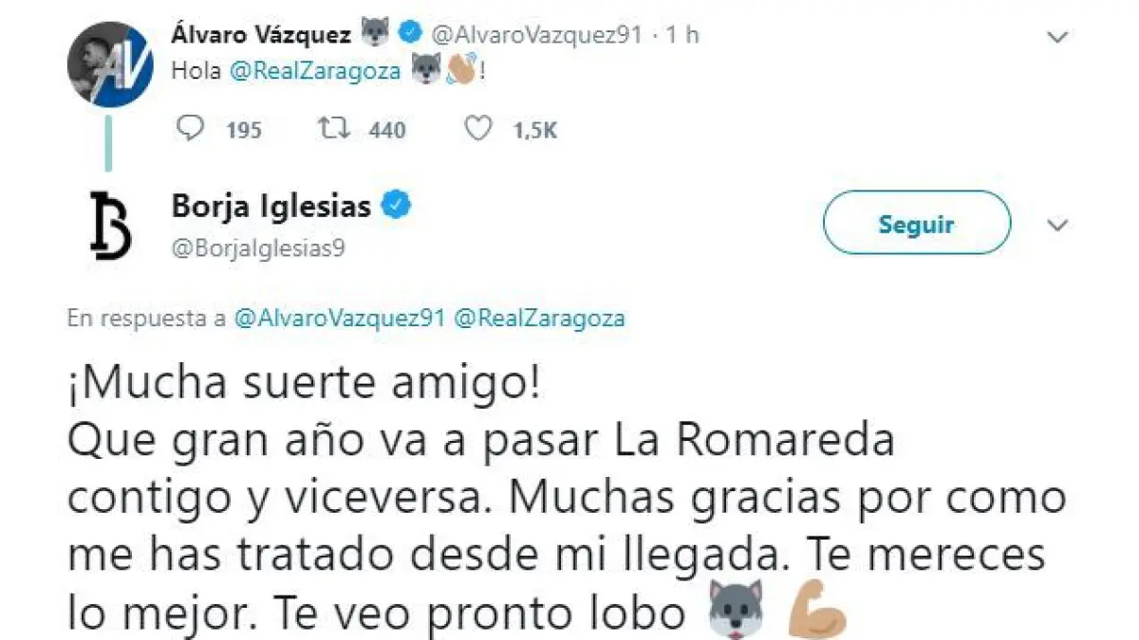Screen dimensions: 1139x640
Task: Click the @AlvaroVazquez91 handle in header
Action: coord(536,35)
